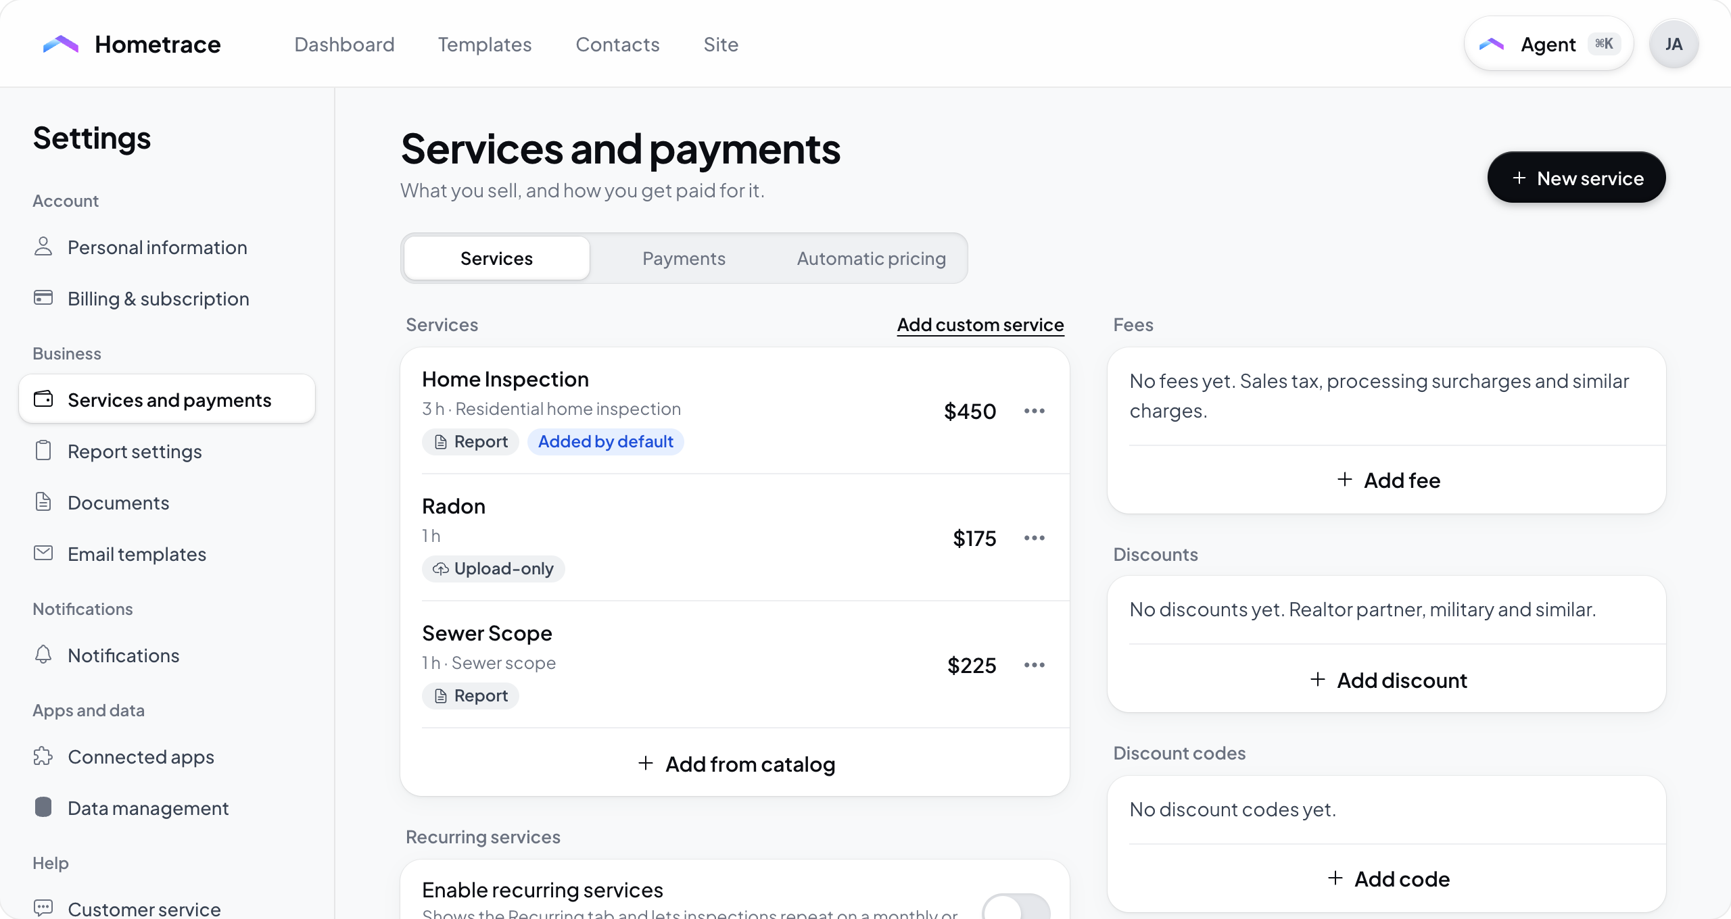Click the plus icon in New service
The width and height of the screenshot is (1731, 919).
coord(1519,178)
